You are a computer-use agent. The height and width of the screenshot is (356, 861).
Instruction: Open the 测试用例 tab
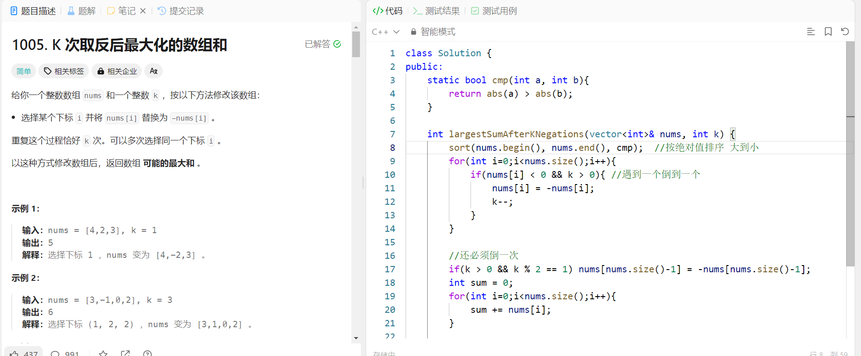pos(494,11)
